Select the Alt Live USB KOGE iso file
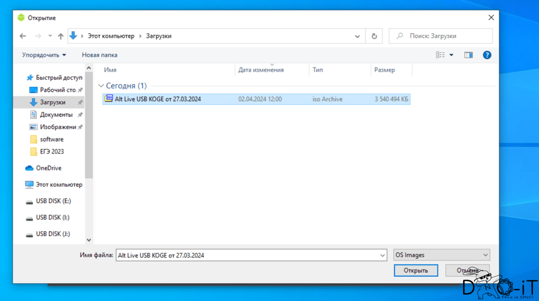The width and height of the screenshot is (539, 301). tap(158, 99)
